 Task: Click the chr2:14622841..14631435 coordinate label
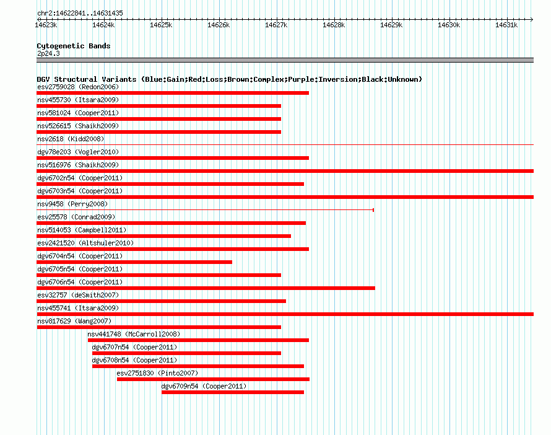pyautogui.click(x=80, y=13)
